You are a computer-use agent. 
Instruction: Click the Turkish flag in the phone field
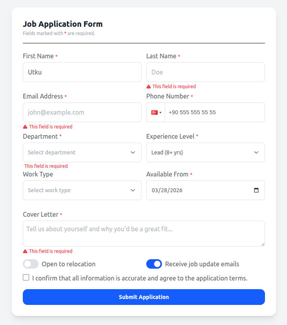(x=154, y=112)
